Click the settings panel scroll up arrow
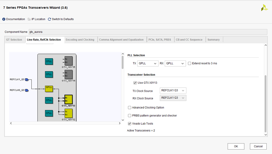This screenshot has width=272, height=154. [266, 45]
